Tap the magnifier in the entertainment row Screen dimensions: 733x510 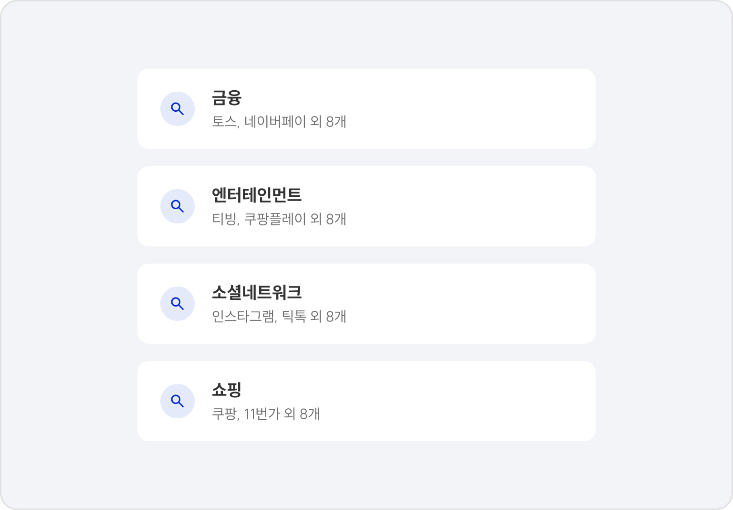[x=178, y=206]
